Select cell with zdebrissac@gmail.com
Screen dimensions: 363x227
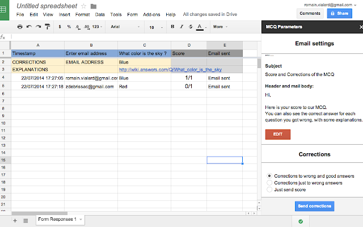click(91, 87)
